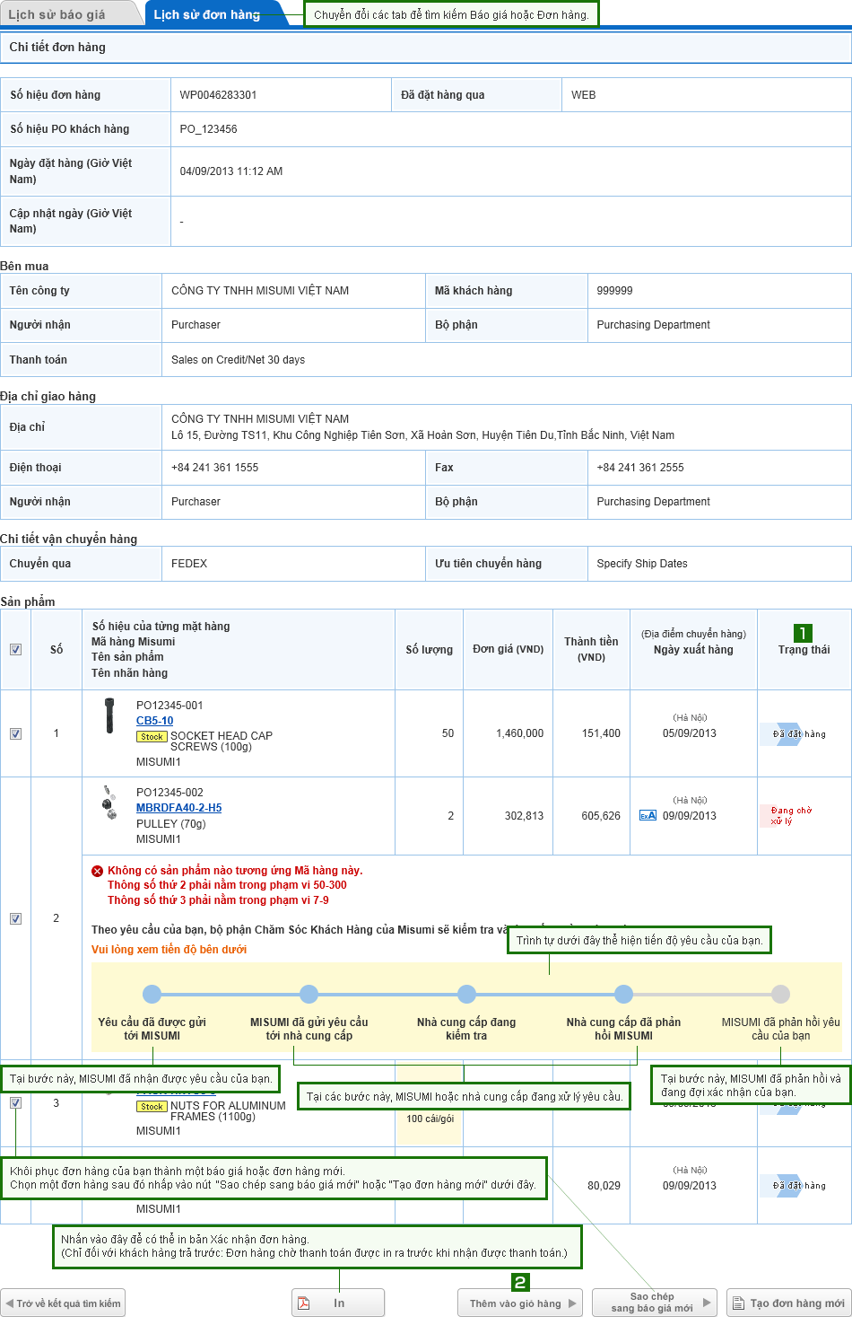Toggle the checkbox for product row 2

coord(15,918)
